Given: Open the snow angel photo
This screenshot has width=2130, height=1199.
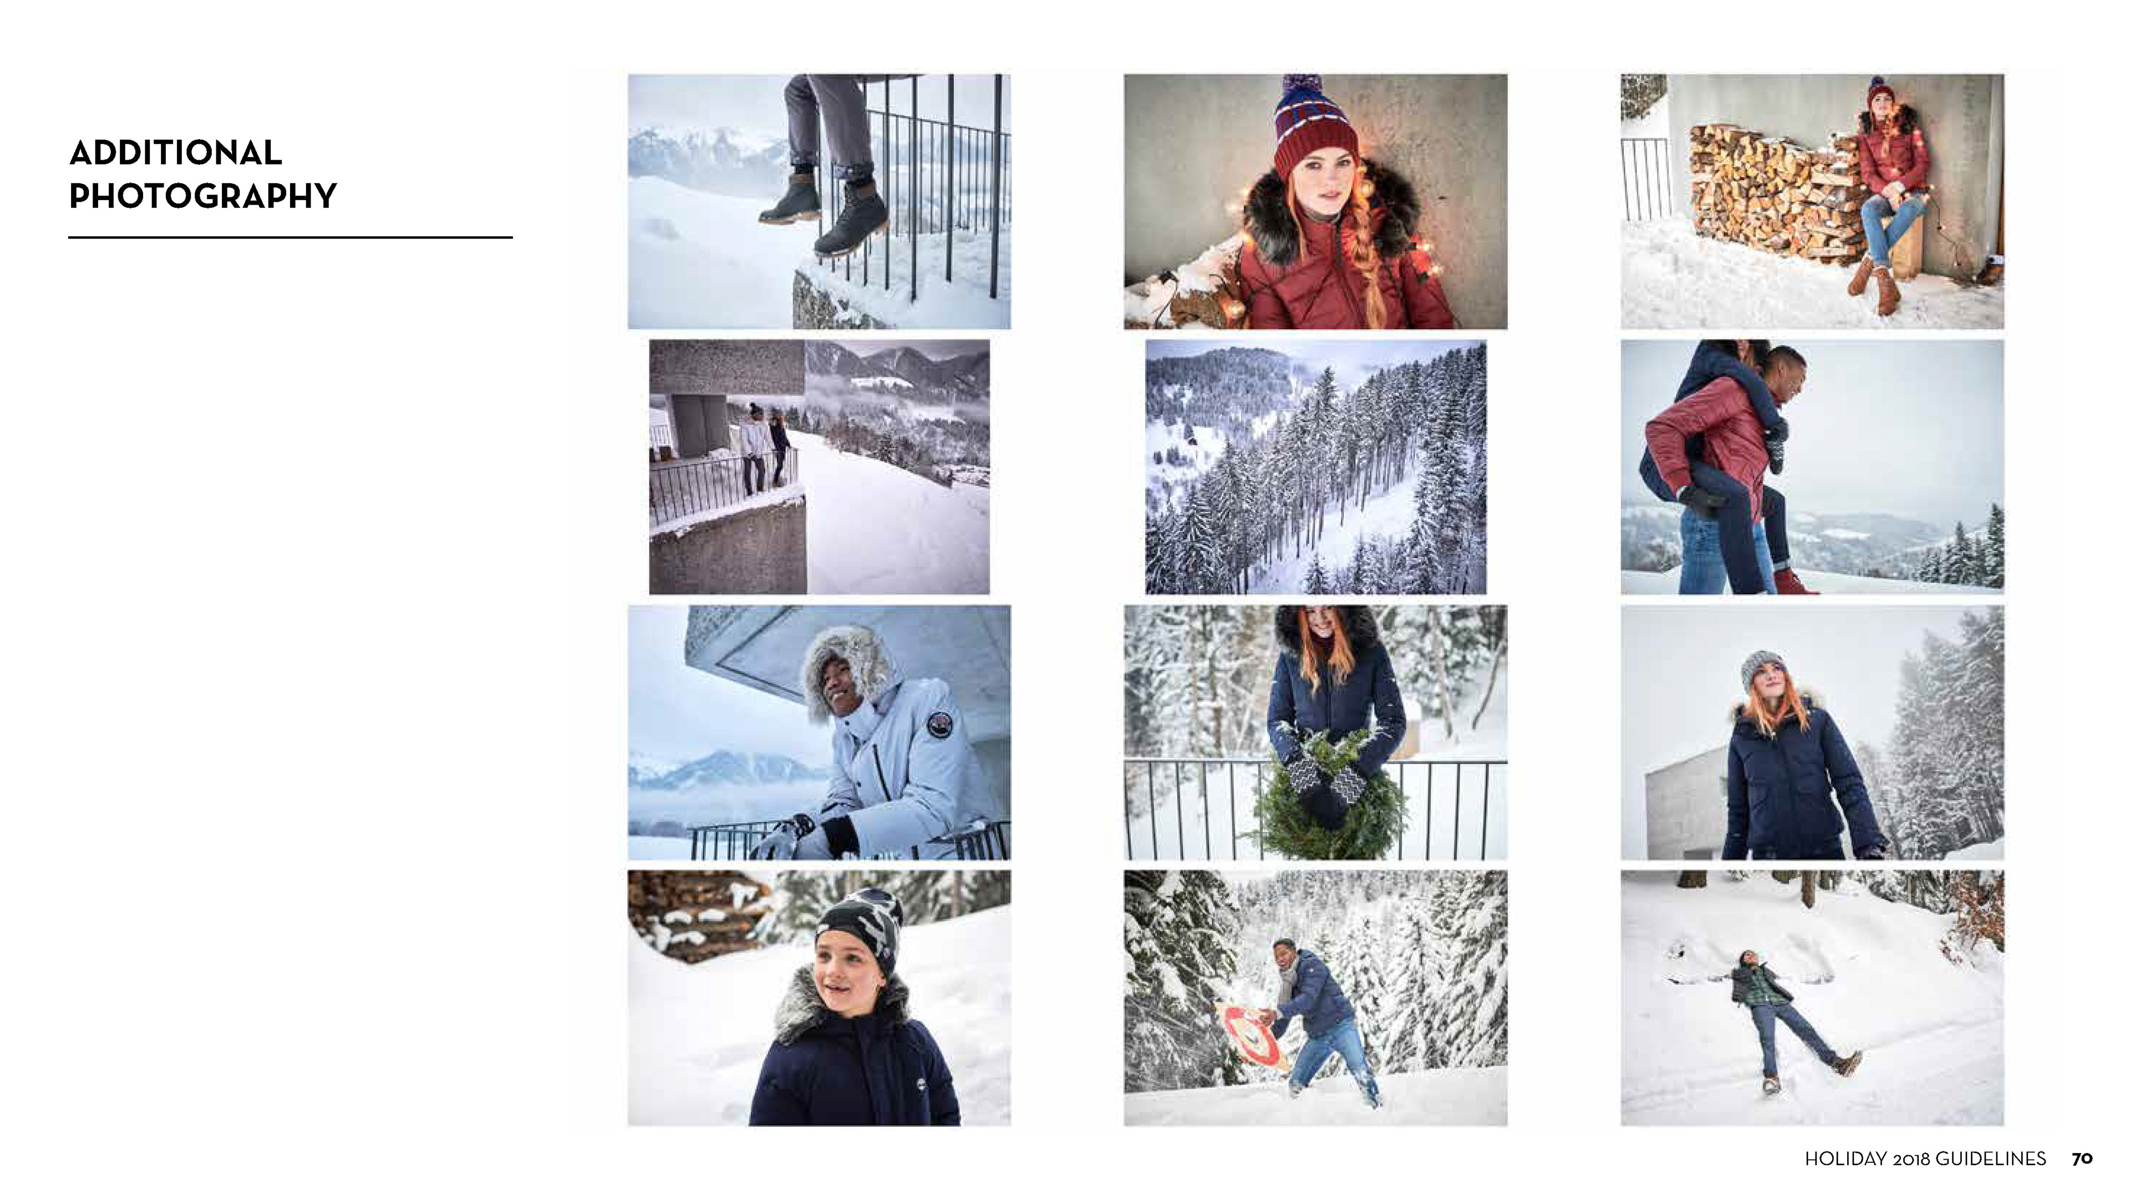Looking at the screenshot, I should pyautogui.click(x=1812, y=998).
